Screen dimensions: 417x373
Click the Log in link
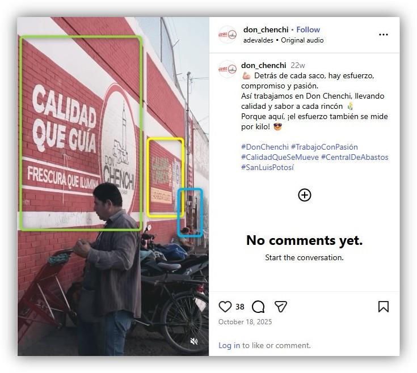(x=229, y=345)
